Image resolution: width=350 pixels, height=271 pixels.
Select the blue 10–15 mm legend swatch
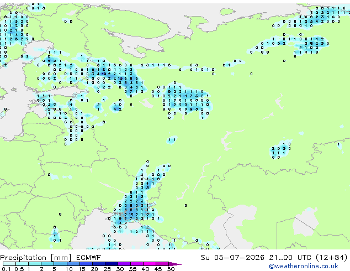(73, 264)
